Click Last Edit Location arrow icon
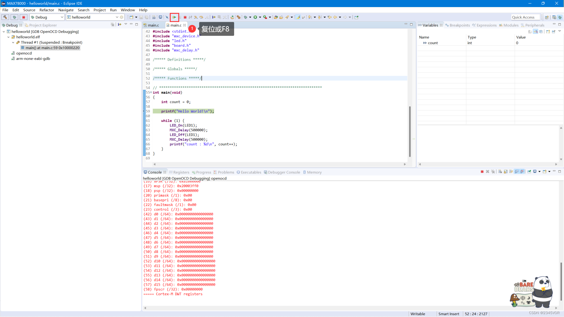This screenshot has height=317, width=564. [x=330, y=17]
